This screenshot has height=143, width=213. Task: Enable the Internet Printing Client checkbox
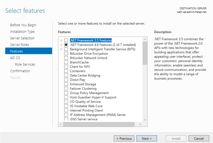[66, 110]
